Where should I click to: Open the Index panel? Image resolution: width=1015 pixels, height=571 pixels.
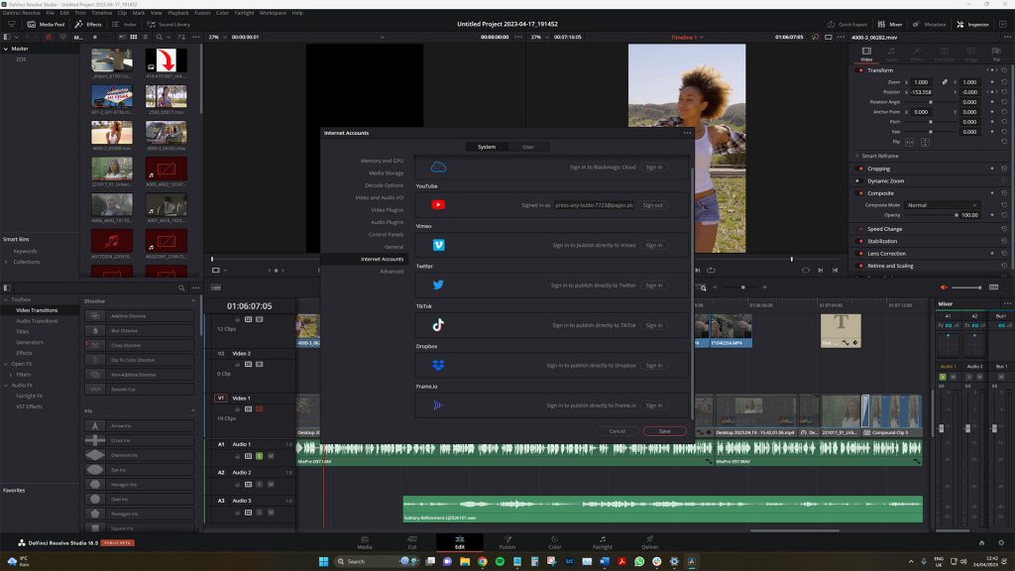pyautogui.click(x=124, y=24)
